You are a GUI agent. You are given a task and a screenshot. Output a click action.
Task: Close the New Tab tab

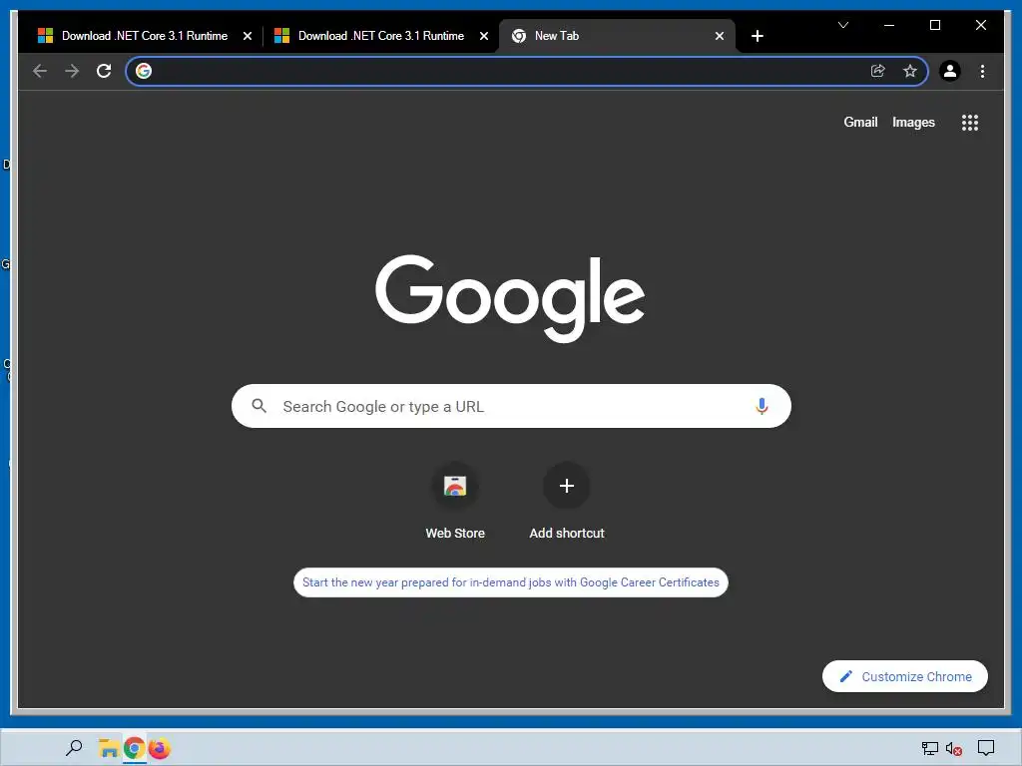[x=720, y=36]
